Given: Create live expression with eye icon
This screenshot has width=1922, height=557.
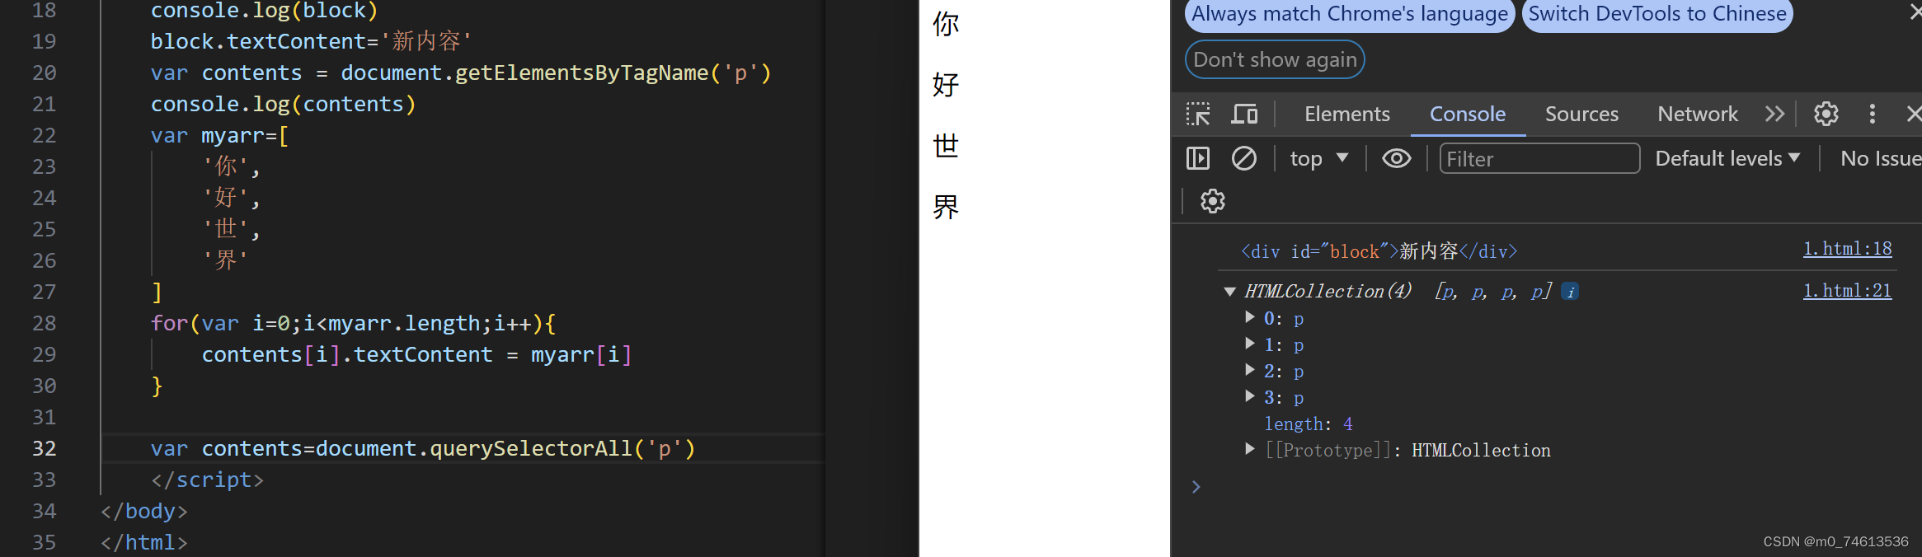Looking at the screenshot, I should (1397, 158).
